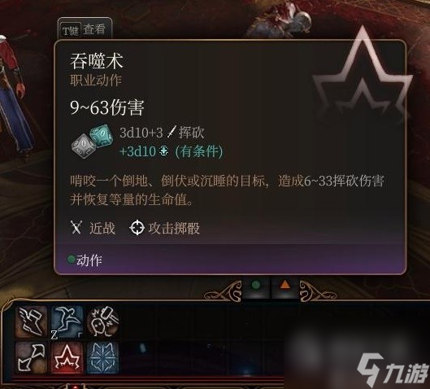Click the blue wolf face skill icon

click(x=103, y=358)
